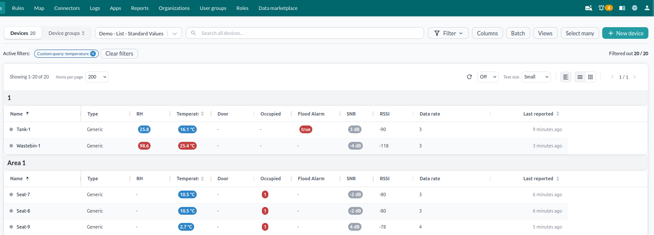Click the Occupied badge for Seat-7

tap(265, 194)
